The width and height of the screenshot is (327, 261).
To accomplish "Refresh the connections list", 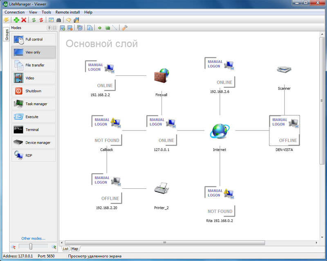I will 34,20.
